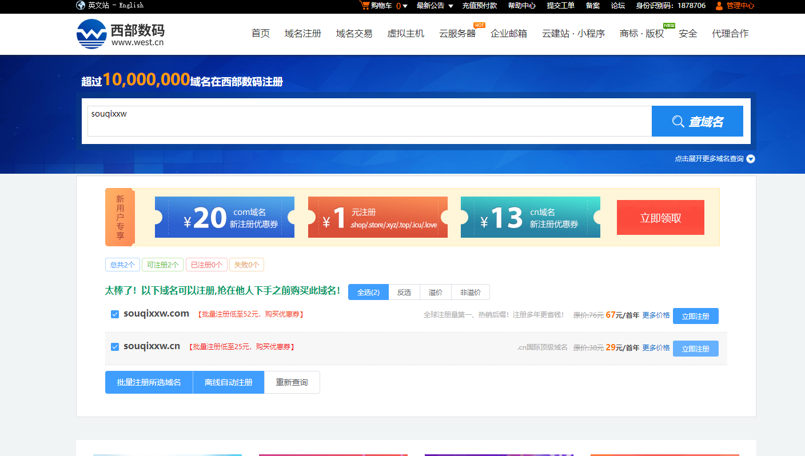The height and width of the screenshot is (456, 805).
Task: Select the 可注册2个 filter tag
Action: click(163, 265)
